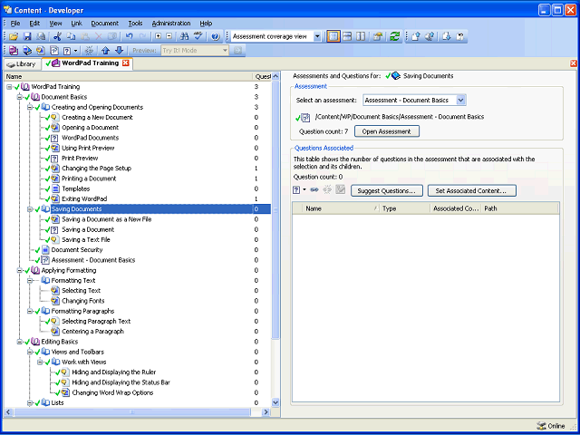Viewport: 580px width, 435px height.
Task: Sort by the Type column header
Action: tap(405, 208)
